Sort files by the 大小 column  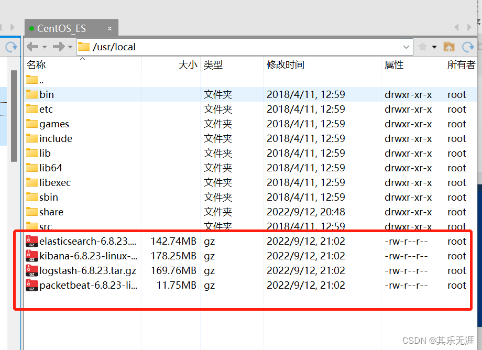coord(188,65)
